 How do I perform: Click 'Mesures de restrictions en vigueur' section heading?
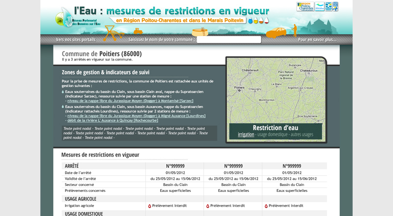pos(100,155)
